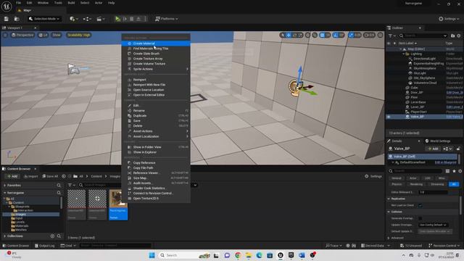The height and width of the screenshot is (261, 464).
Task: Click the Outliner search field
Action: [423, 36]
